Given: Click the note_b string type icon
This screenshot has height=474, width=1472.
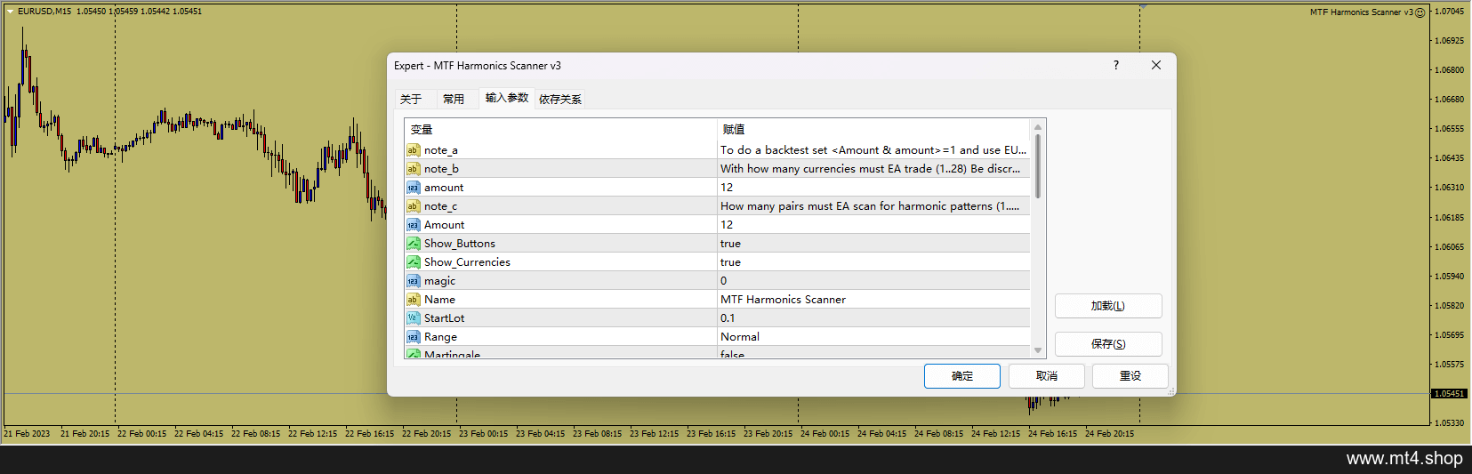Looking at the screenshot, I should click(413, 169).
